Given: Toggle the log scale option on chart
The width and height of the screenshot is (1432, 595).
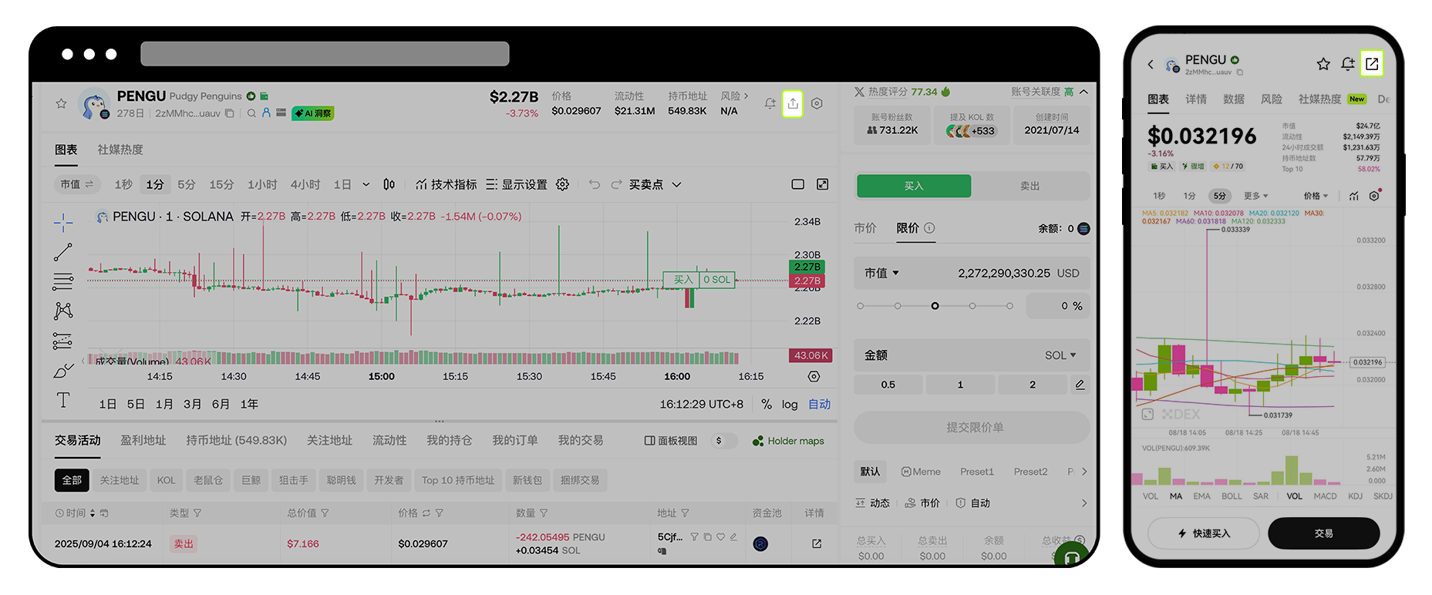Looking at the screenshot, I should pos(790,404).
